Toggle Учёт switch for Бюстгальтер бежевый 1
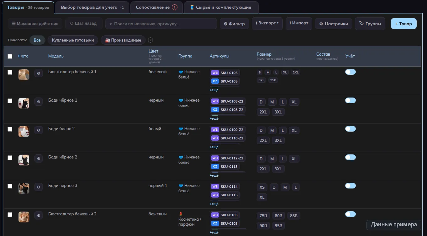Screen dimensions: 427x236 [351, 72]
